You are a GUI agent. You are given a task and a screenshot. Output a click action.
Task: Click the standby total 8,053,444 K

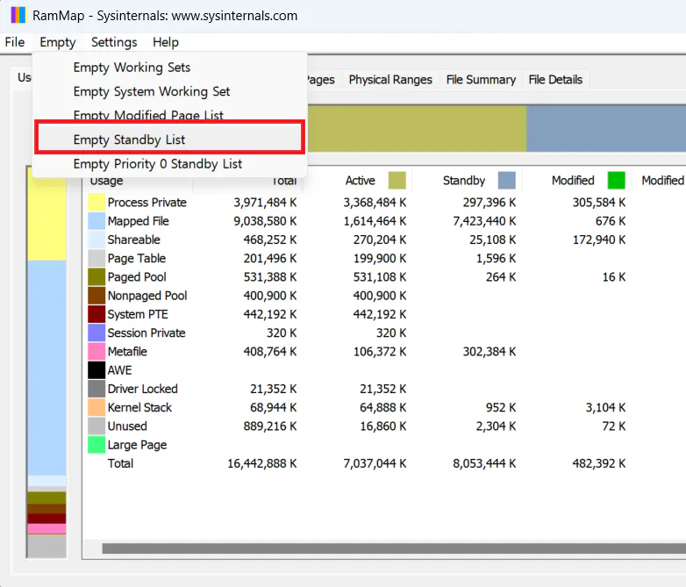(484, 463)
